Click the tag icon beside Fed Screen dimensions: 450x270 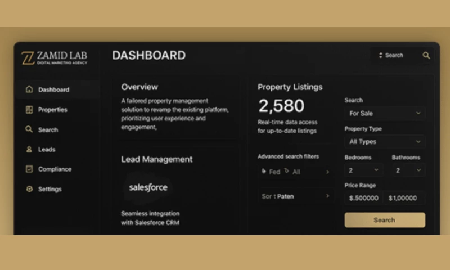click(264, 172)
